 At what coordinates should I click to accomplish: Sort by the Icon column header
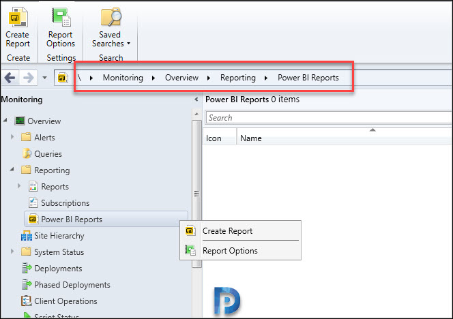(x=220, y=136)
